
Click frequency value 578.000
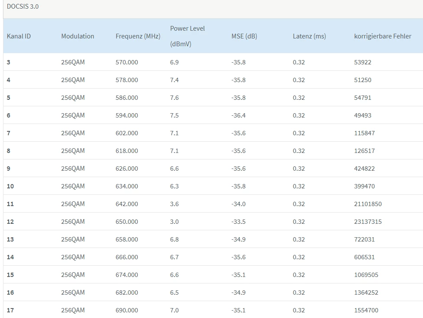coord(127,80)
